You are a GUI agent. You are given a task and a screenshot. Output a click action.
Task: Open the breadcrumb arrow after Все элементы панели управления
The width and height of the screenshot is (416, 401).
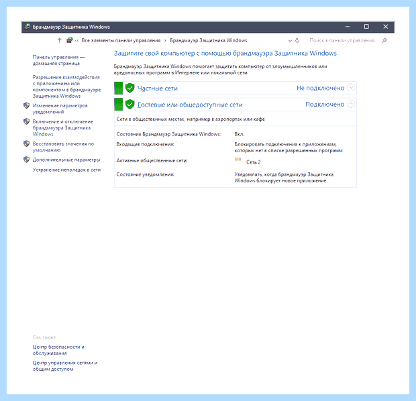pos(165,41)
